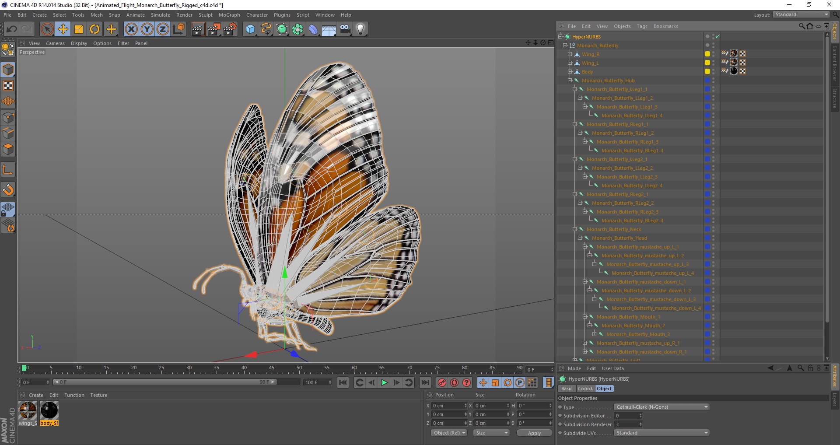Open the Size mode dropdown button

[491, 433]
